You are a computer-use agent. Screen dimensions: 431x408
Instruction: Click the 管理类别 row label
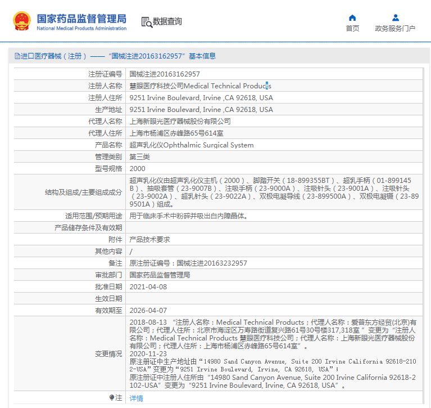[x=108, y=157]
